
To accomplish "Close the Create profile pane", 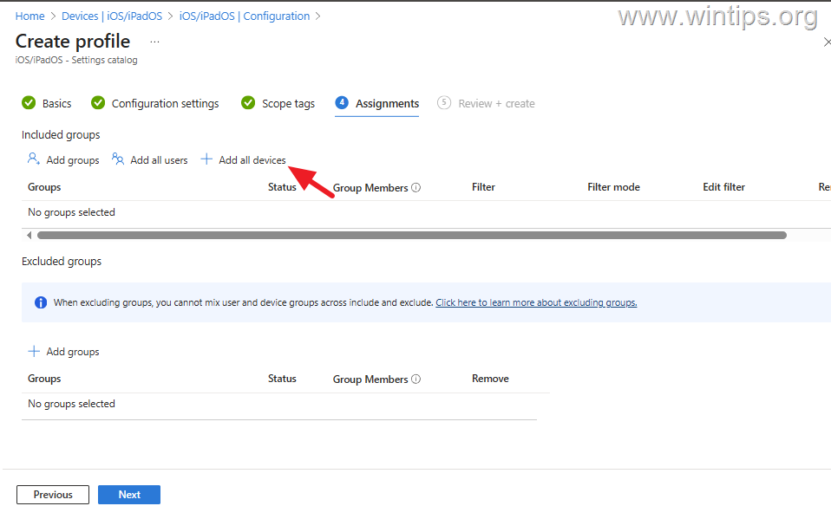I will pyautogui.click(x=827, y=42).
